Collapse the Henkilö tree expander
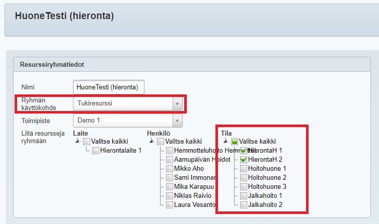This screenshot has height=224, width=379. click(151, 142)
